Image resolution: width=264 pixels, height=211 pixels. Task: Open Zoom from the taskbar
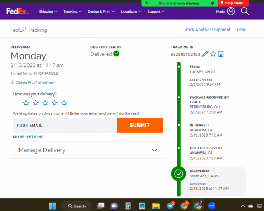[212, 206]
